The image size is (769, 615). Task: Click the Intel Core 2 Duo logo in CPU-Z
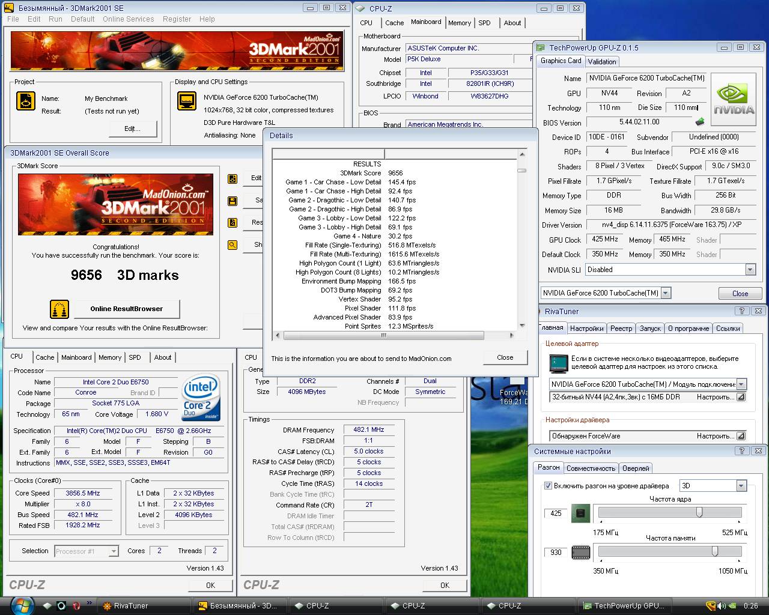[x=201, y=397]
